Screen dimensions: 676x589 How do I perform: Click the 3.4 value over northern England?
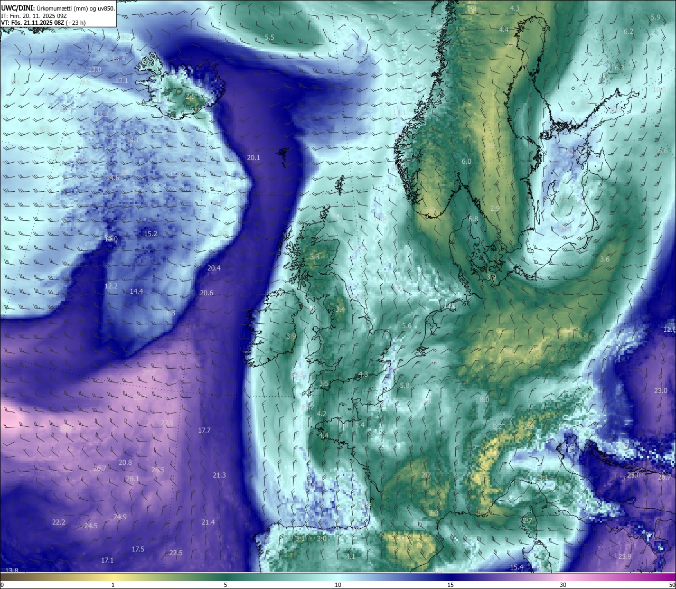(340, 309)
